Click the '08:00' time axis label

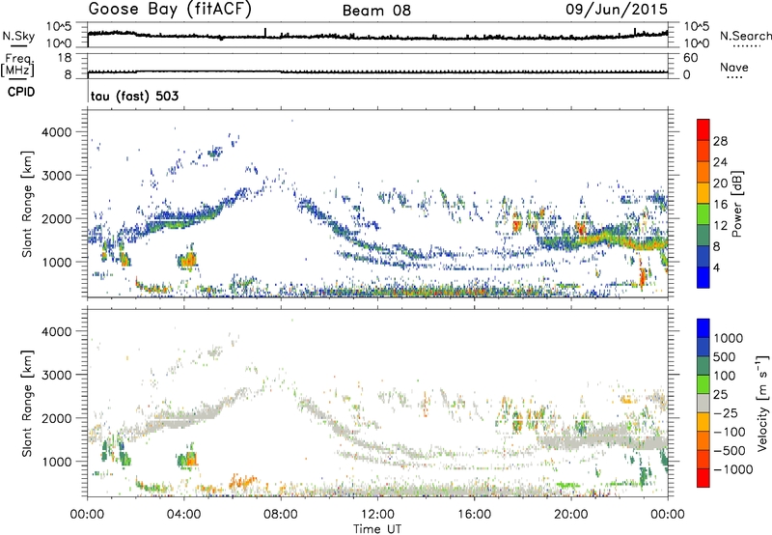(281, 514)
